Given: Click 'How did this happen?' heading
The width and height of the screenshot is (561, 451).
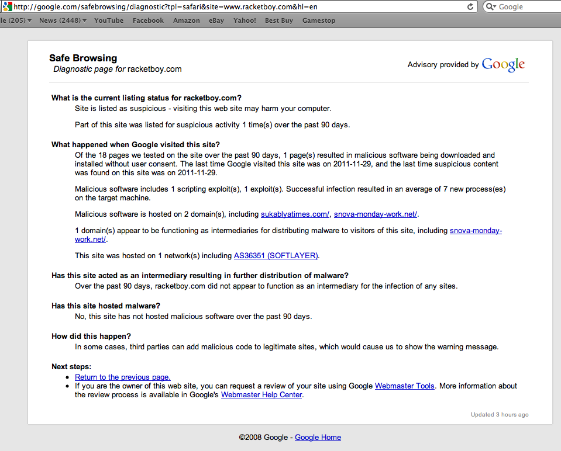Looking at the screenshot, I should click(x=91, y=336).
